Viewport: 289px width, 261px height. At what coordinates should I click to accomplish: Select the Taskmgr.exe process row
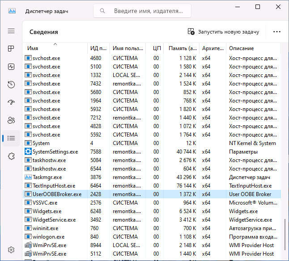[x=47, y=177]
